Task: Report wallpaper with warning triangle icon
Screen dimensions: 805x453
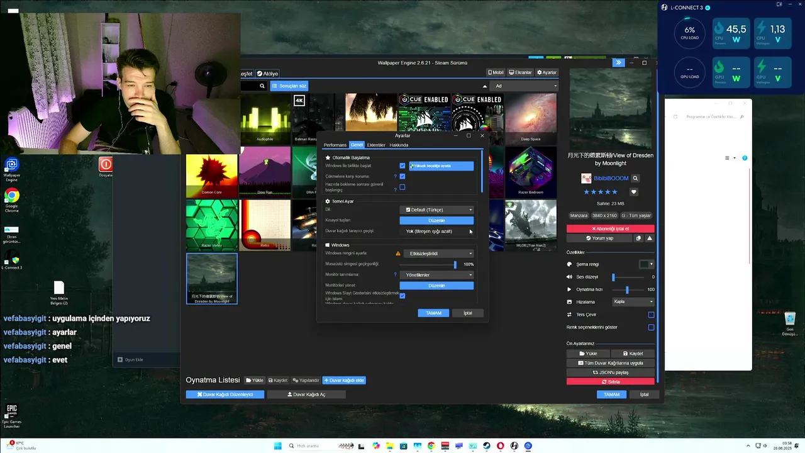Action: [650, 238]
